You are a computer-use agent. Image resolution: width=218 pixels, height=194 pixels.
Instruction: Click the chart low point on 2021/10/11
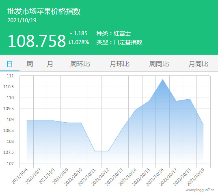tap(95, 151)
